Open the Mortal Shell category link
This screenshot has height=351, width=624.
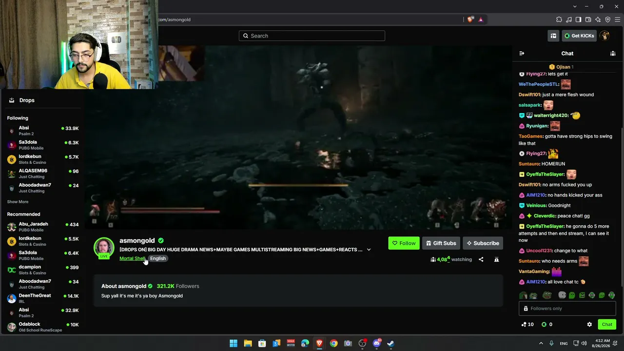pos(132,258)
